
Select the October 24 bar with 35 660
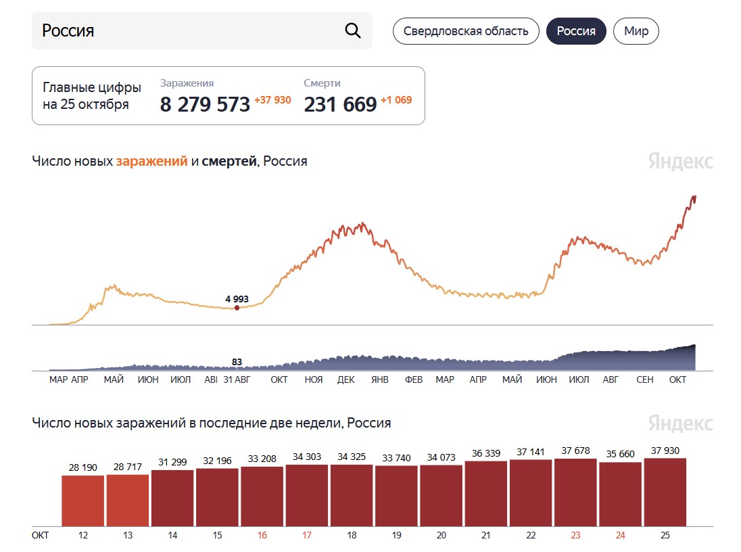point(620,495)
